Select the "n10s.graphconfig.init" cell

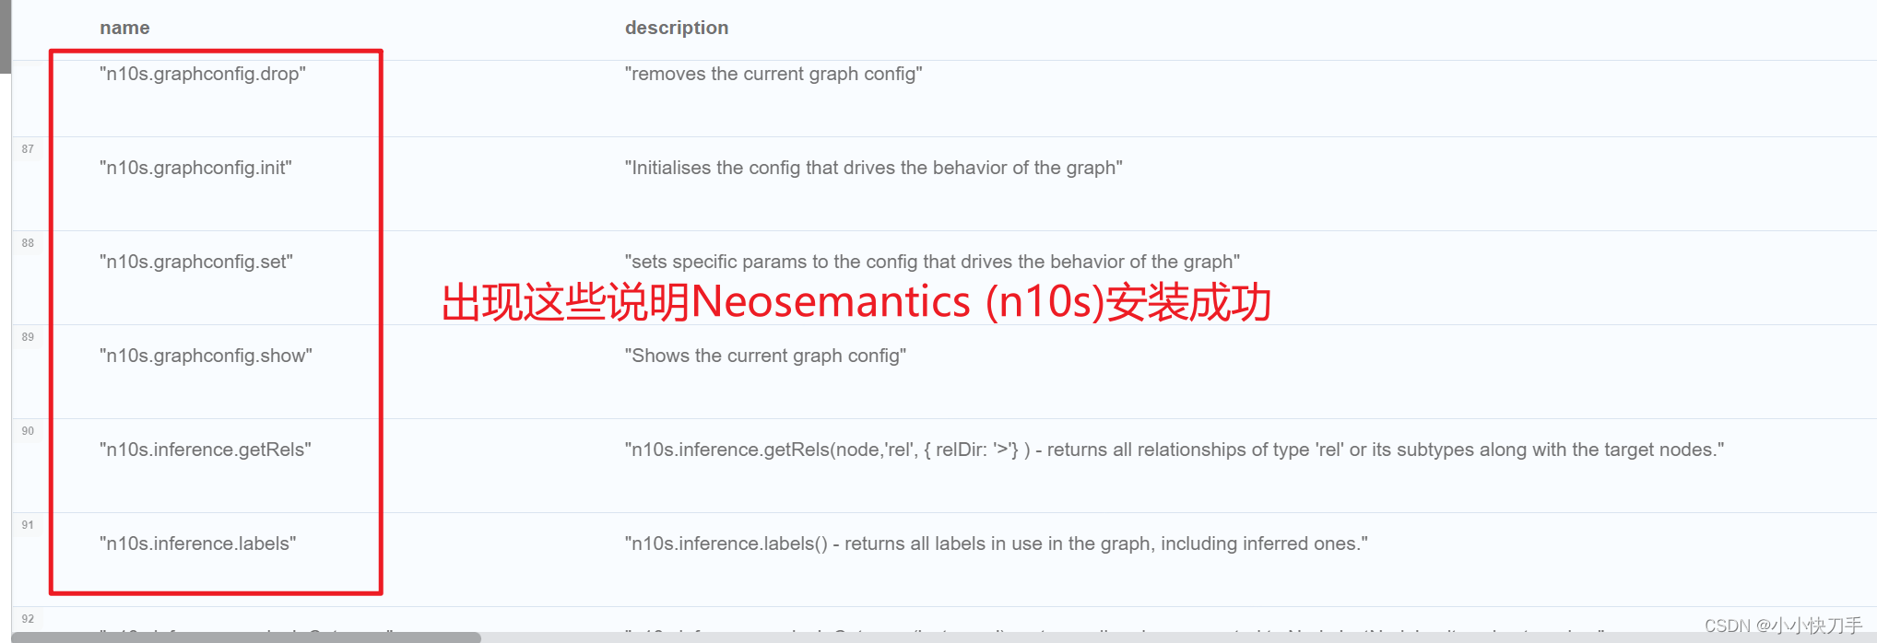tap(195, 168)
